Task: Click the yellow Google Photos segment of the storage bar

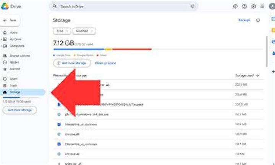Action: pyautogui.click(x=108, y=49)
